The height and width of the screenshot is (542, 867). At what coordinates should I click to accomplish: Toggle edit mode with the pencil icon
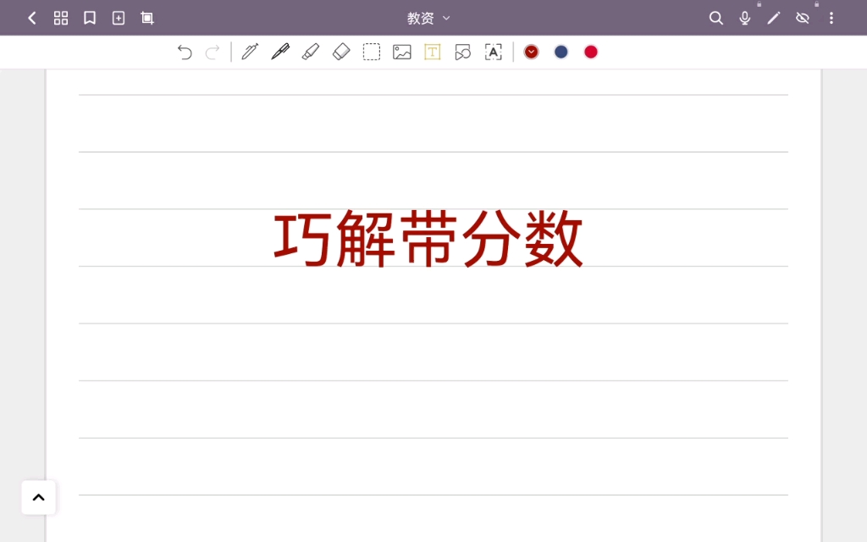(x=773, y=17)
